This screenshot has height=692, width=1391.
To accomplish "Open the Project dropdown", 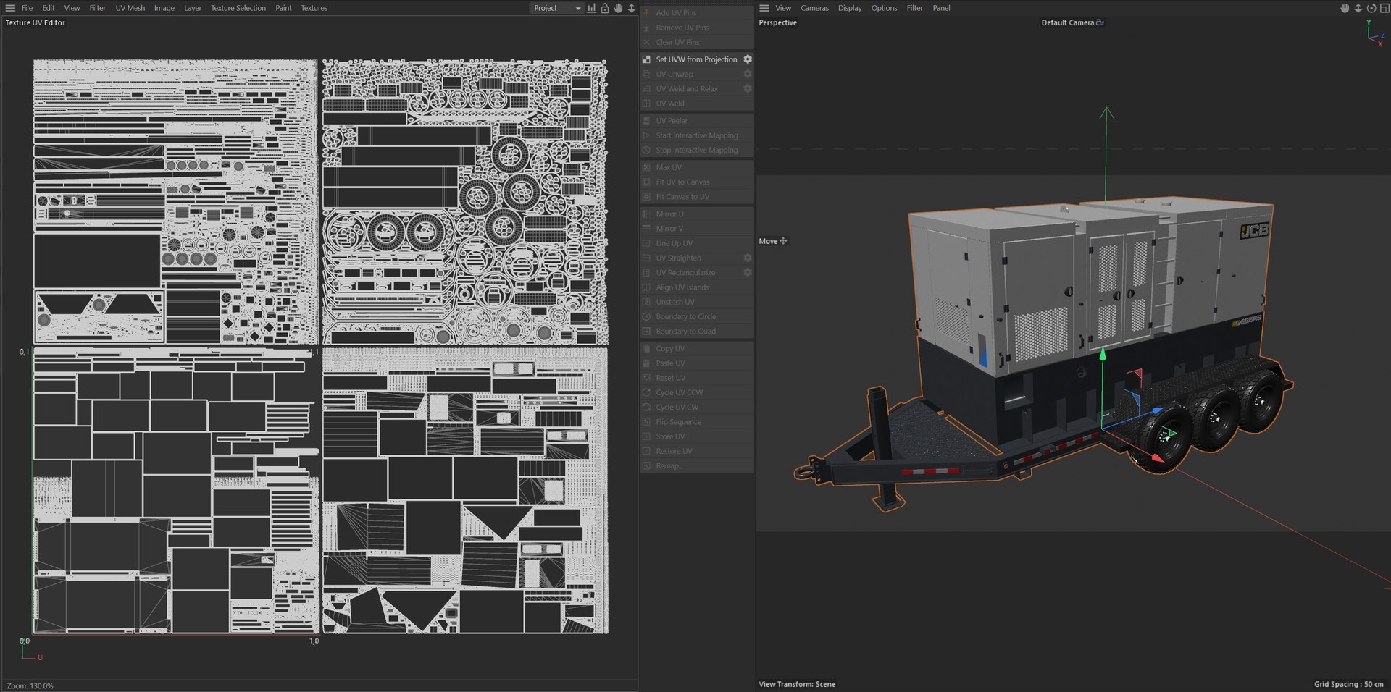I will 556,8.
